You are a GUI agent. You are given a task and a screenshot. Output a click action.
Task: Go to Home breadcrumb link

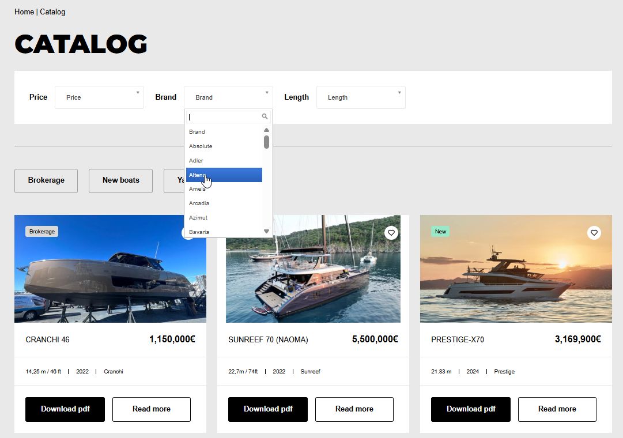pyautogui.click(x=24, y=12)
